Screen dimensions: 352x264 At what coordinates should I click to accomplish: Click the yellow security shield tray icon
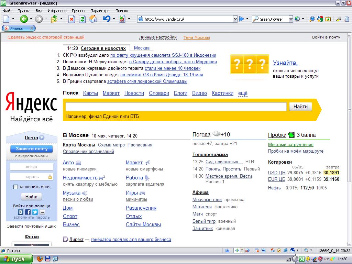pyautogui.click(x=308, y=259)
